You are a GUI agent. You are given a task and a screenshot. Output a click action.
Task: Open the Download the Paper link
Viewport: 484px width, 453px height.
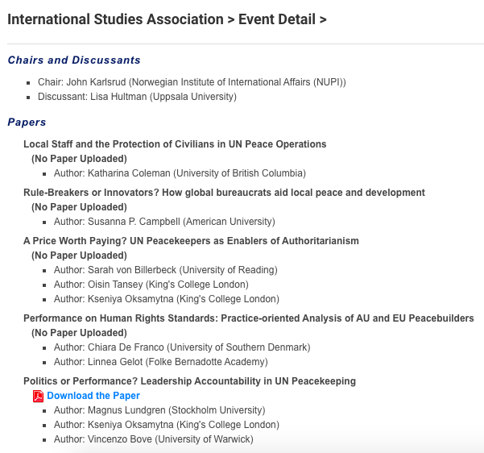click(93, 396)
